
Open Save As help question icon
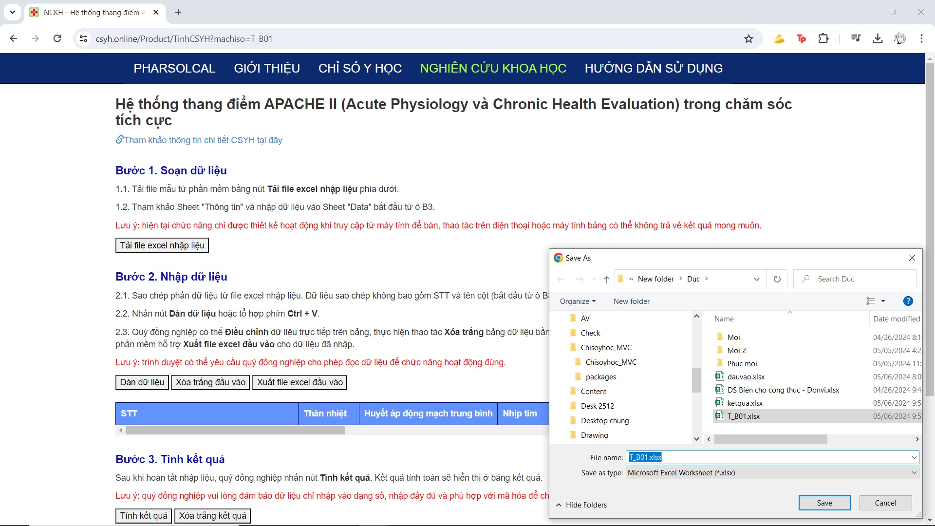908,301
